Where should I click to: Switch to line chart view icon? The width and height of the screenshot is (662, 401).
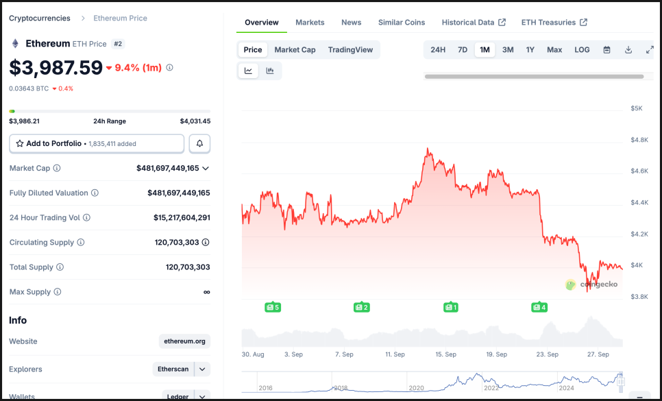tap(248, 71)
